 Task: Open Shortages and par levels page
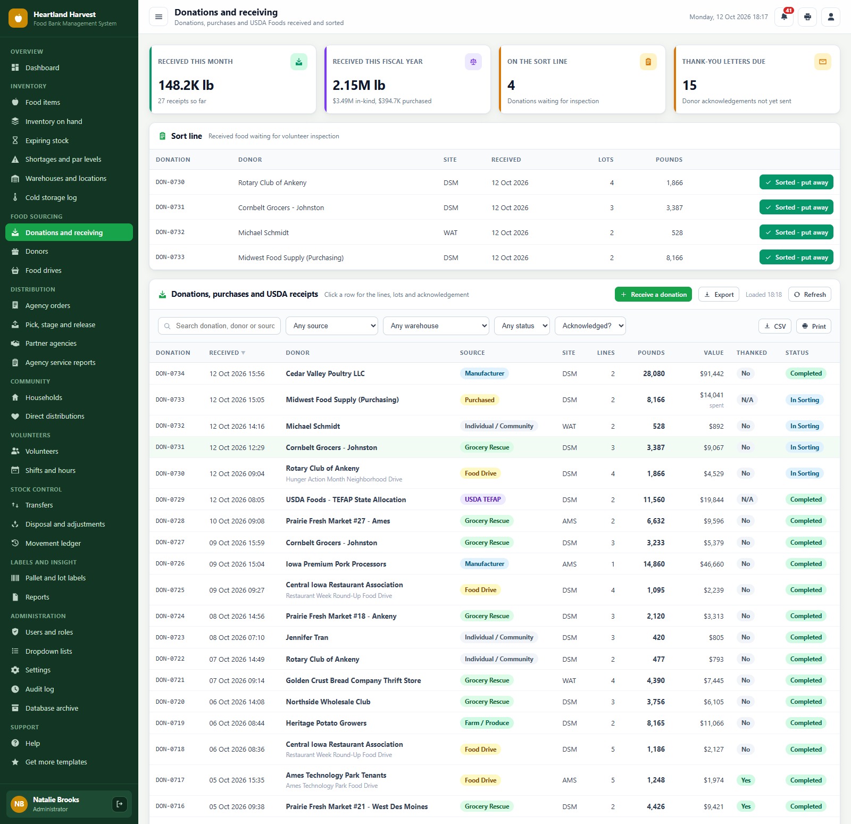69,159
